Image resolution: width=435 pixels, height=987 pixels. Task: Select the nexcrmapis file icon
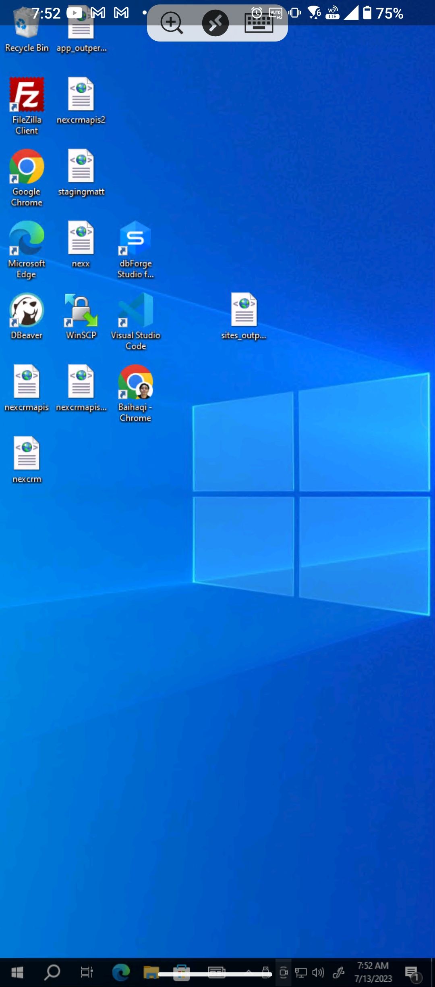tap(27, 388)
